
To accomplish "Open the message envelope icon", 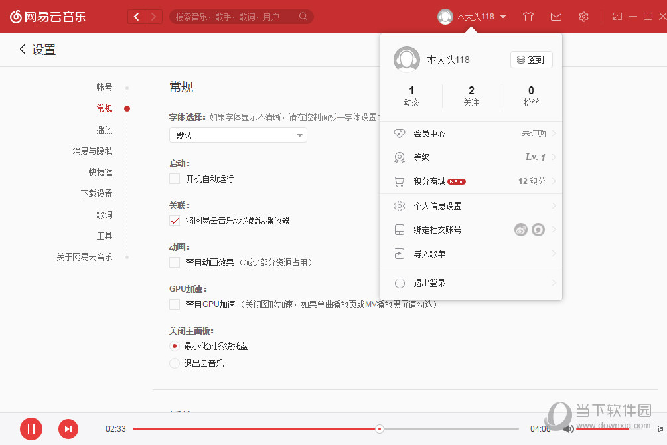I will tap(556, 16).
